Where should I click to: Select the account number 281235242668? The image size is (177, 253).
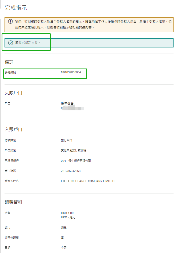pos(71,171)
